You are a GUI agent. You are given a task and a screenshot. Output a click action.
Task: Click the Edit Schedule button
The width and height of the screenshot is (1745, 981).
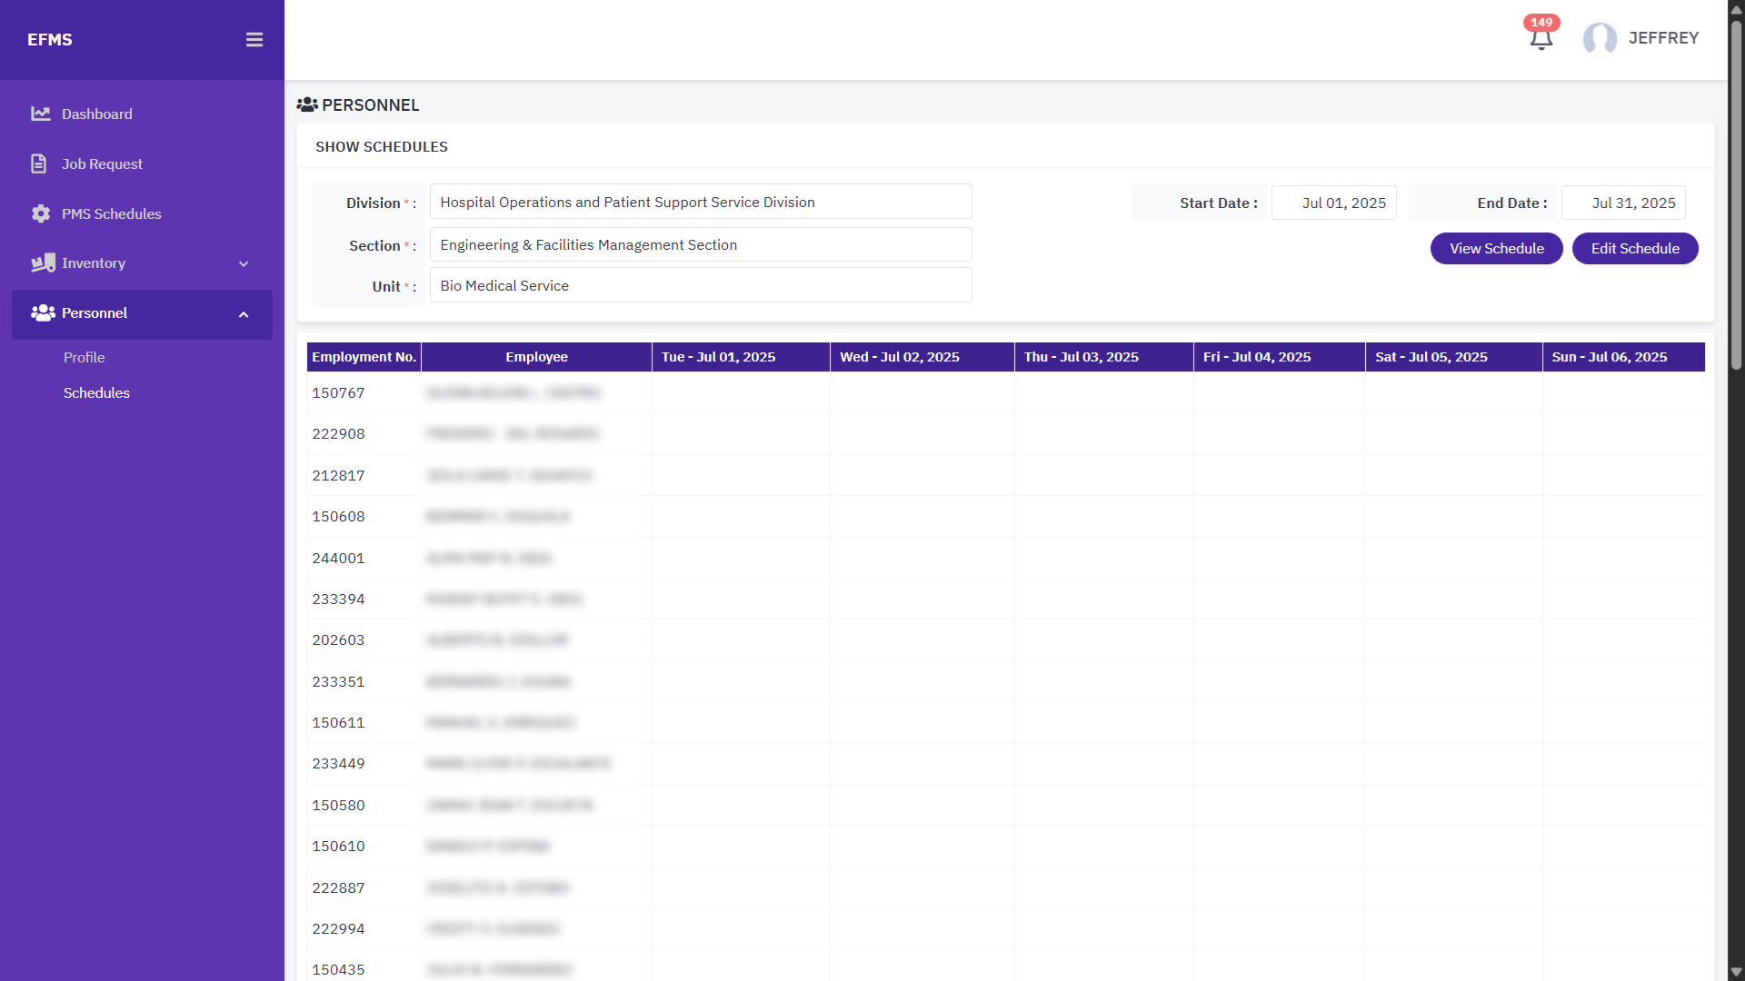[1634, 249]
